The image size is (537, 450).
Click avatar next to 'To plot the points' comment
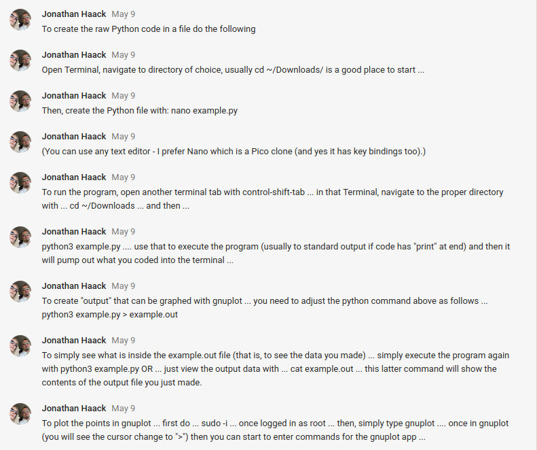point(20,414)
